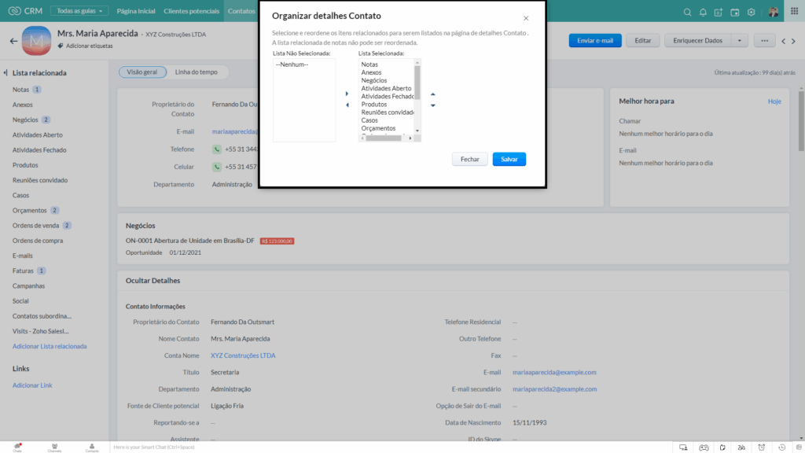Viewport: 805px width, 453px height.
Task: Open the settings gear icon
Action: [x=751, y=12]
